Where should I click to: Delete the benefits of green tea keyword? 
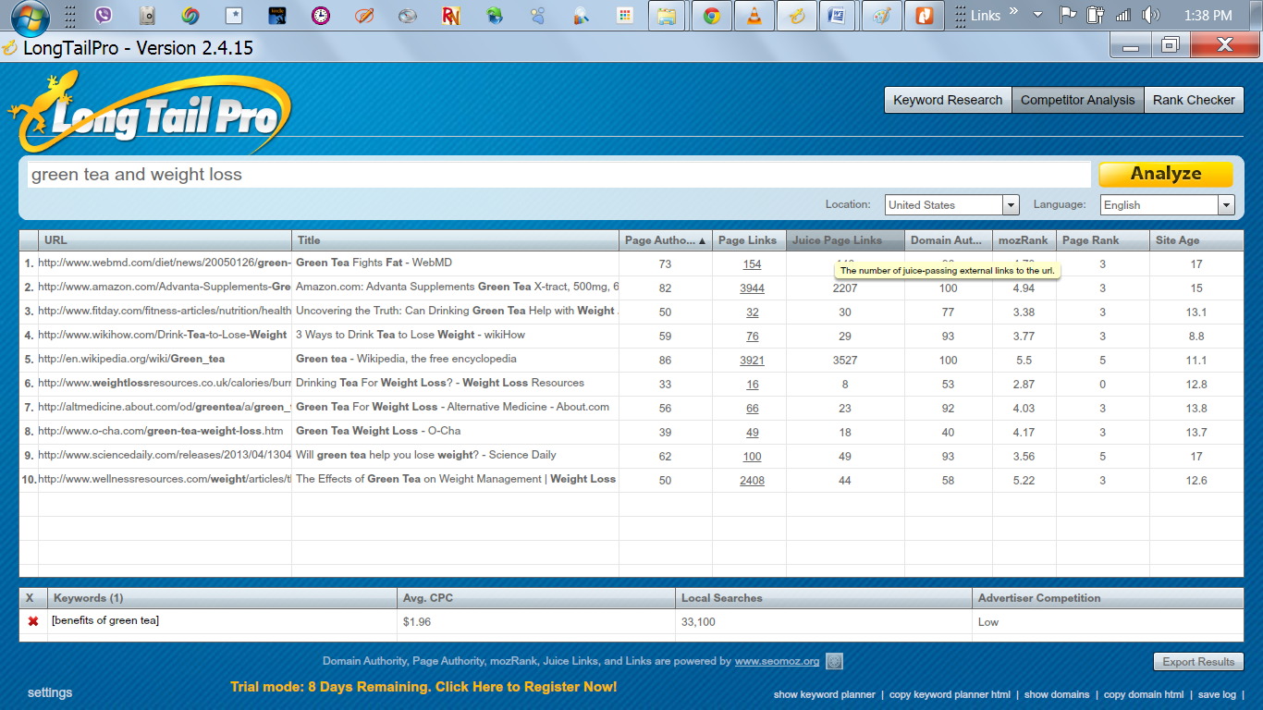(x=33, y=621)
